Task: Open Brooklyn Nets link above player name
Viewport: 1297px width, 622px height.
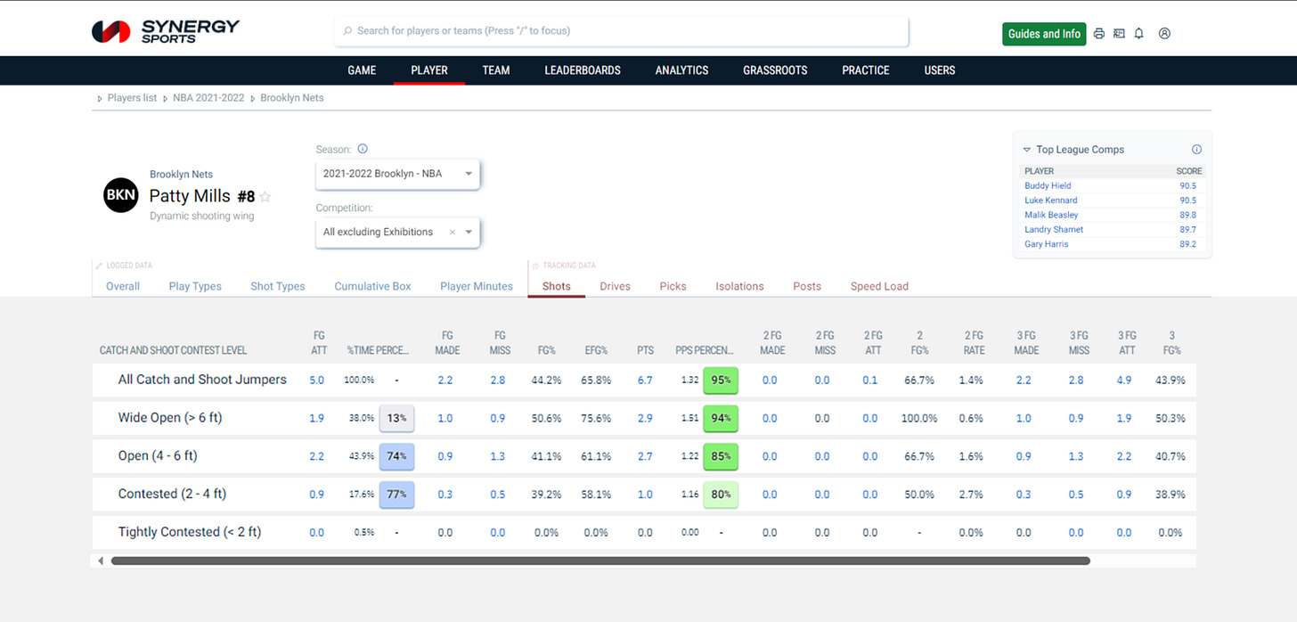Action: 181,175
